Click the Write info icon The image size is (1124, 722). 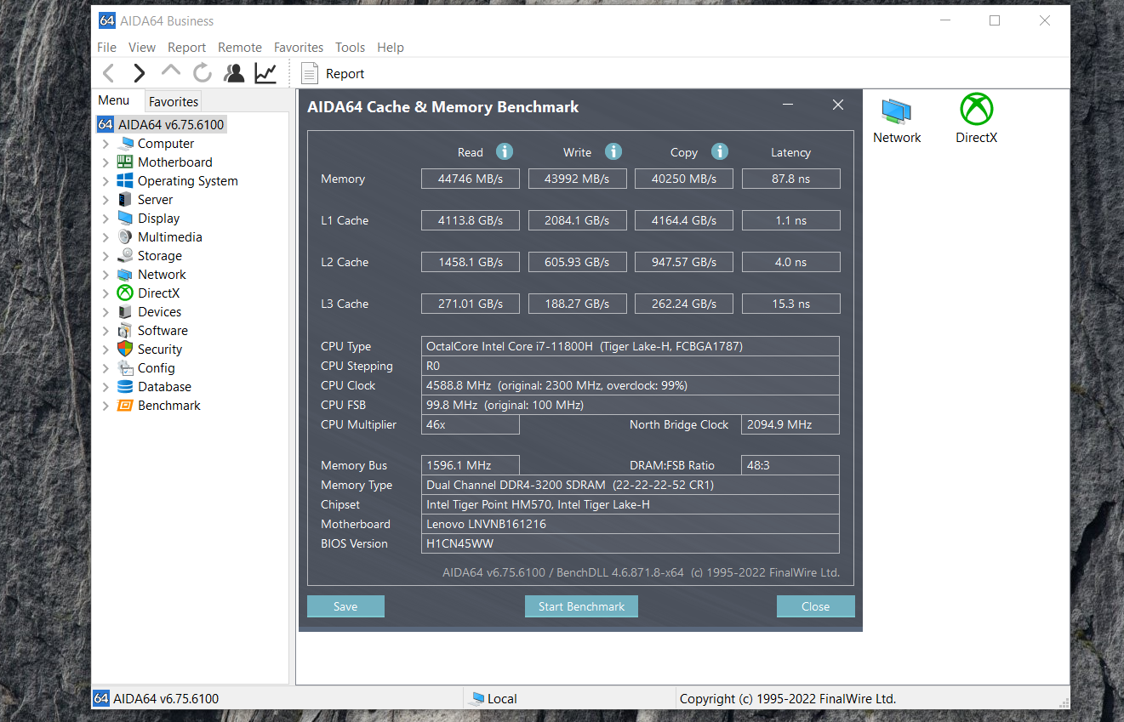(x=613, y=151)
